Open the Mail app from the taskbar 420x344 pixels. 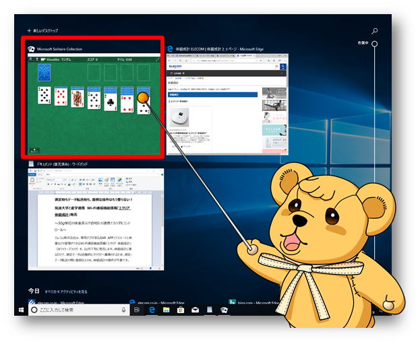coord(196,310)
